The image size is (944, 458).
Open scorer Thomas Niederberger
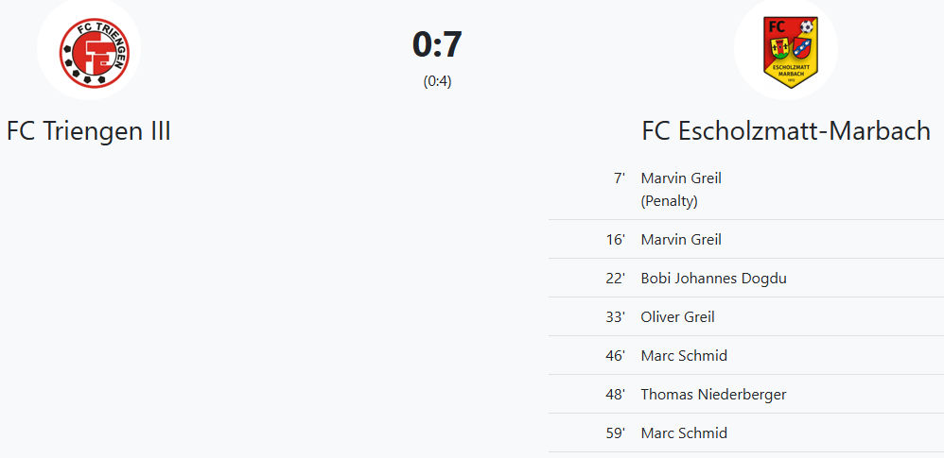pyautogui.click(x=713, y=395)
